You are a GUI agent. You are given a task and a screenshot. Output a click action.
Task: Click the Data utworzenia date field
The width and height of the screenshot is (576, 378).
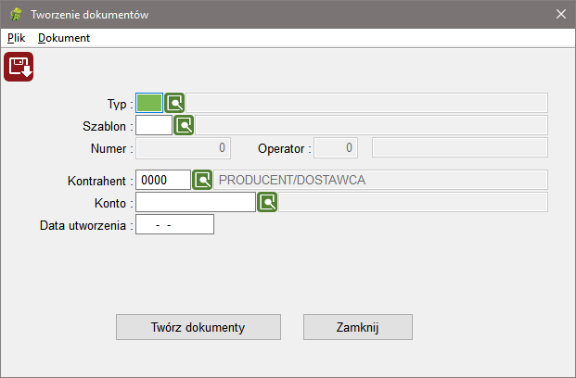175,224
